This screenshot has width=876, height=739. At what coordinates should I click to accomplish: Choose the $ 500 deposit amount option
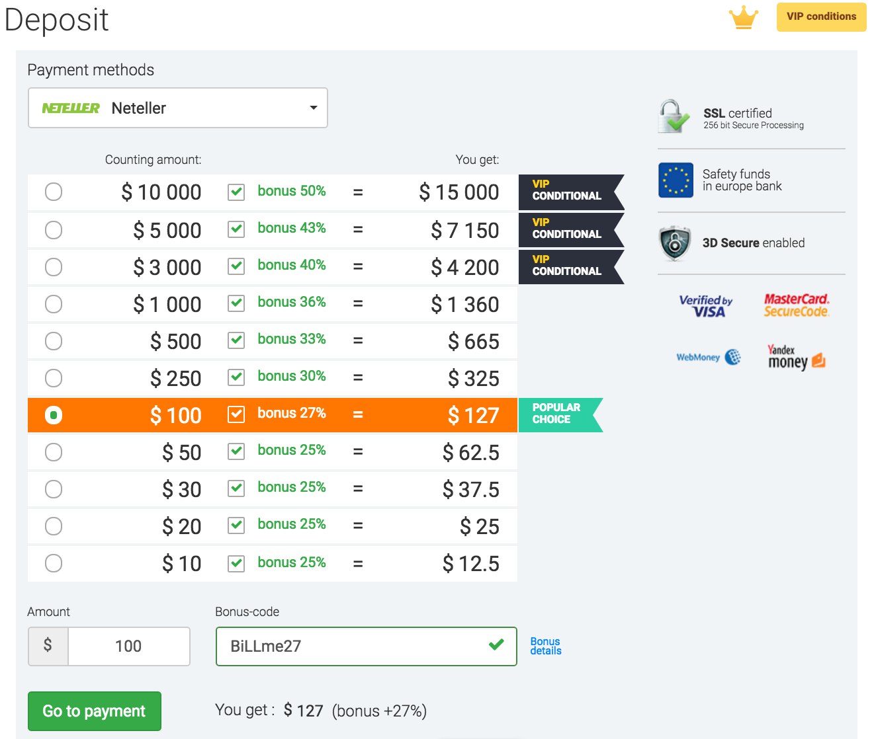tap(54, 341)
